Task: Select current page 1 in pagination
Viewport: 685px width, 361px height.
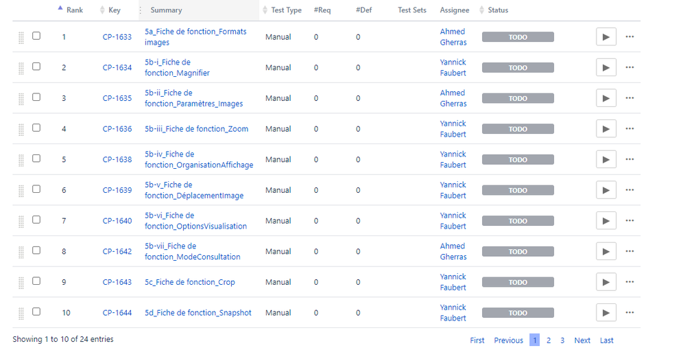Action: pyautogui.click(x=534, y=340)
